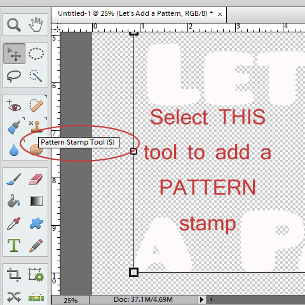
Task: Choose the Elliptical Marquee tool
Action: coord(36,53)
